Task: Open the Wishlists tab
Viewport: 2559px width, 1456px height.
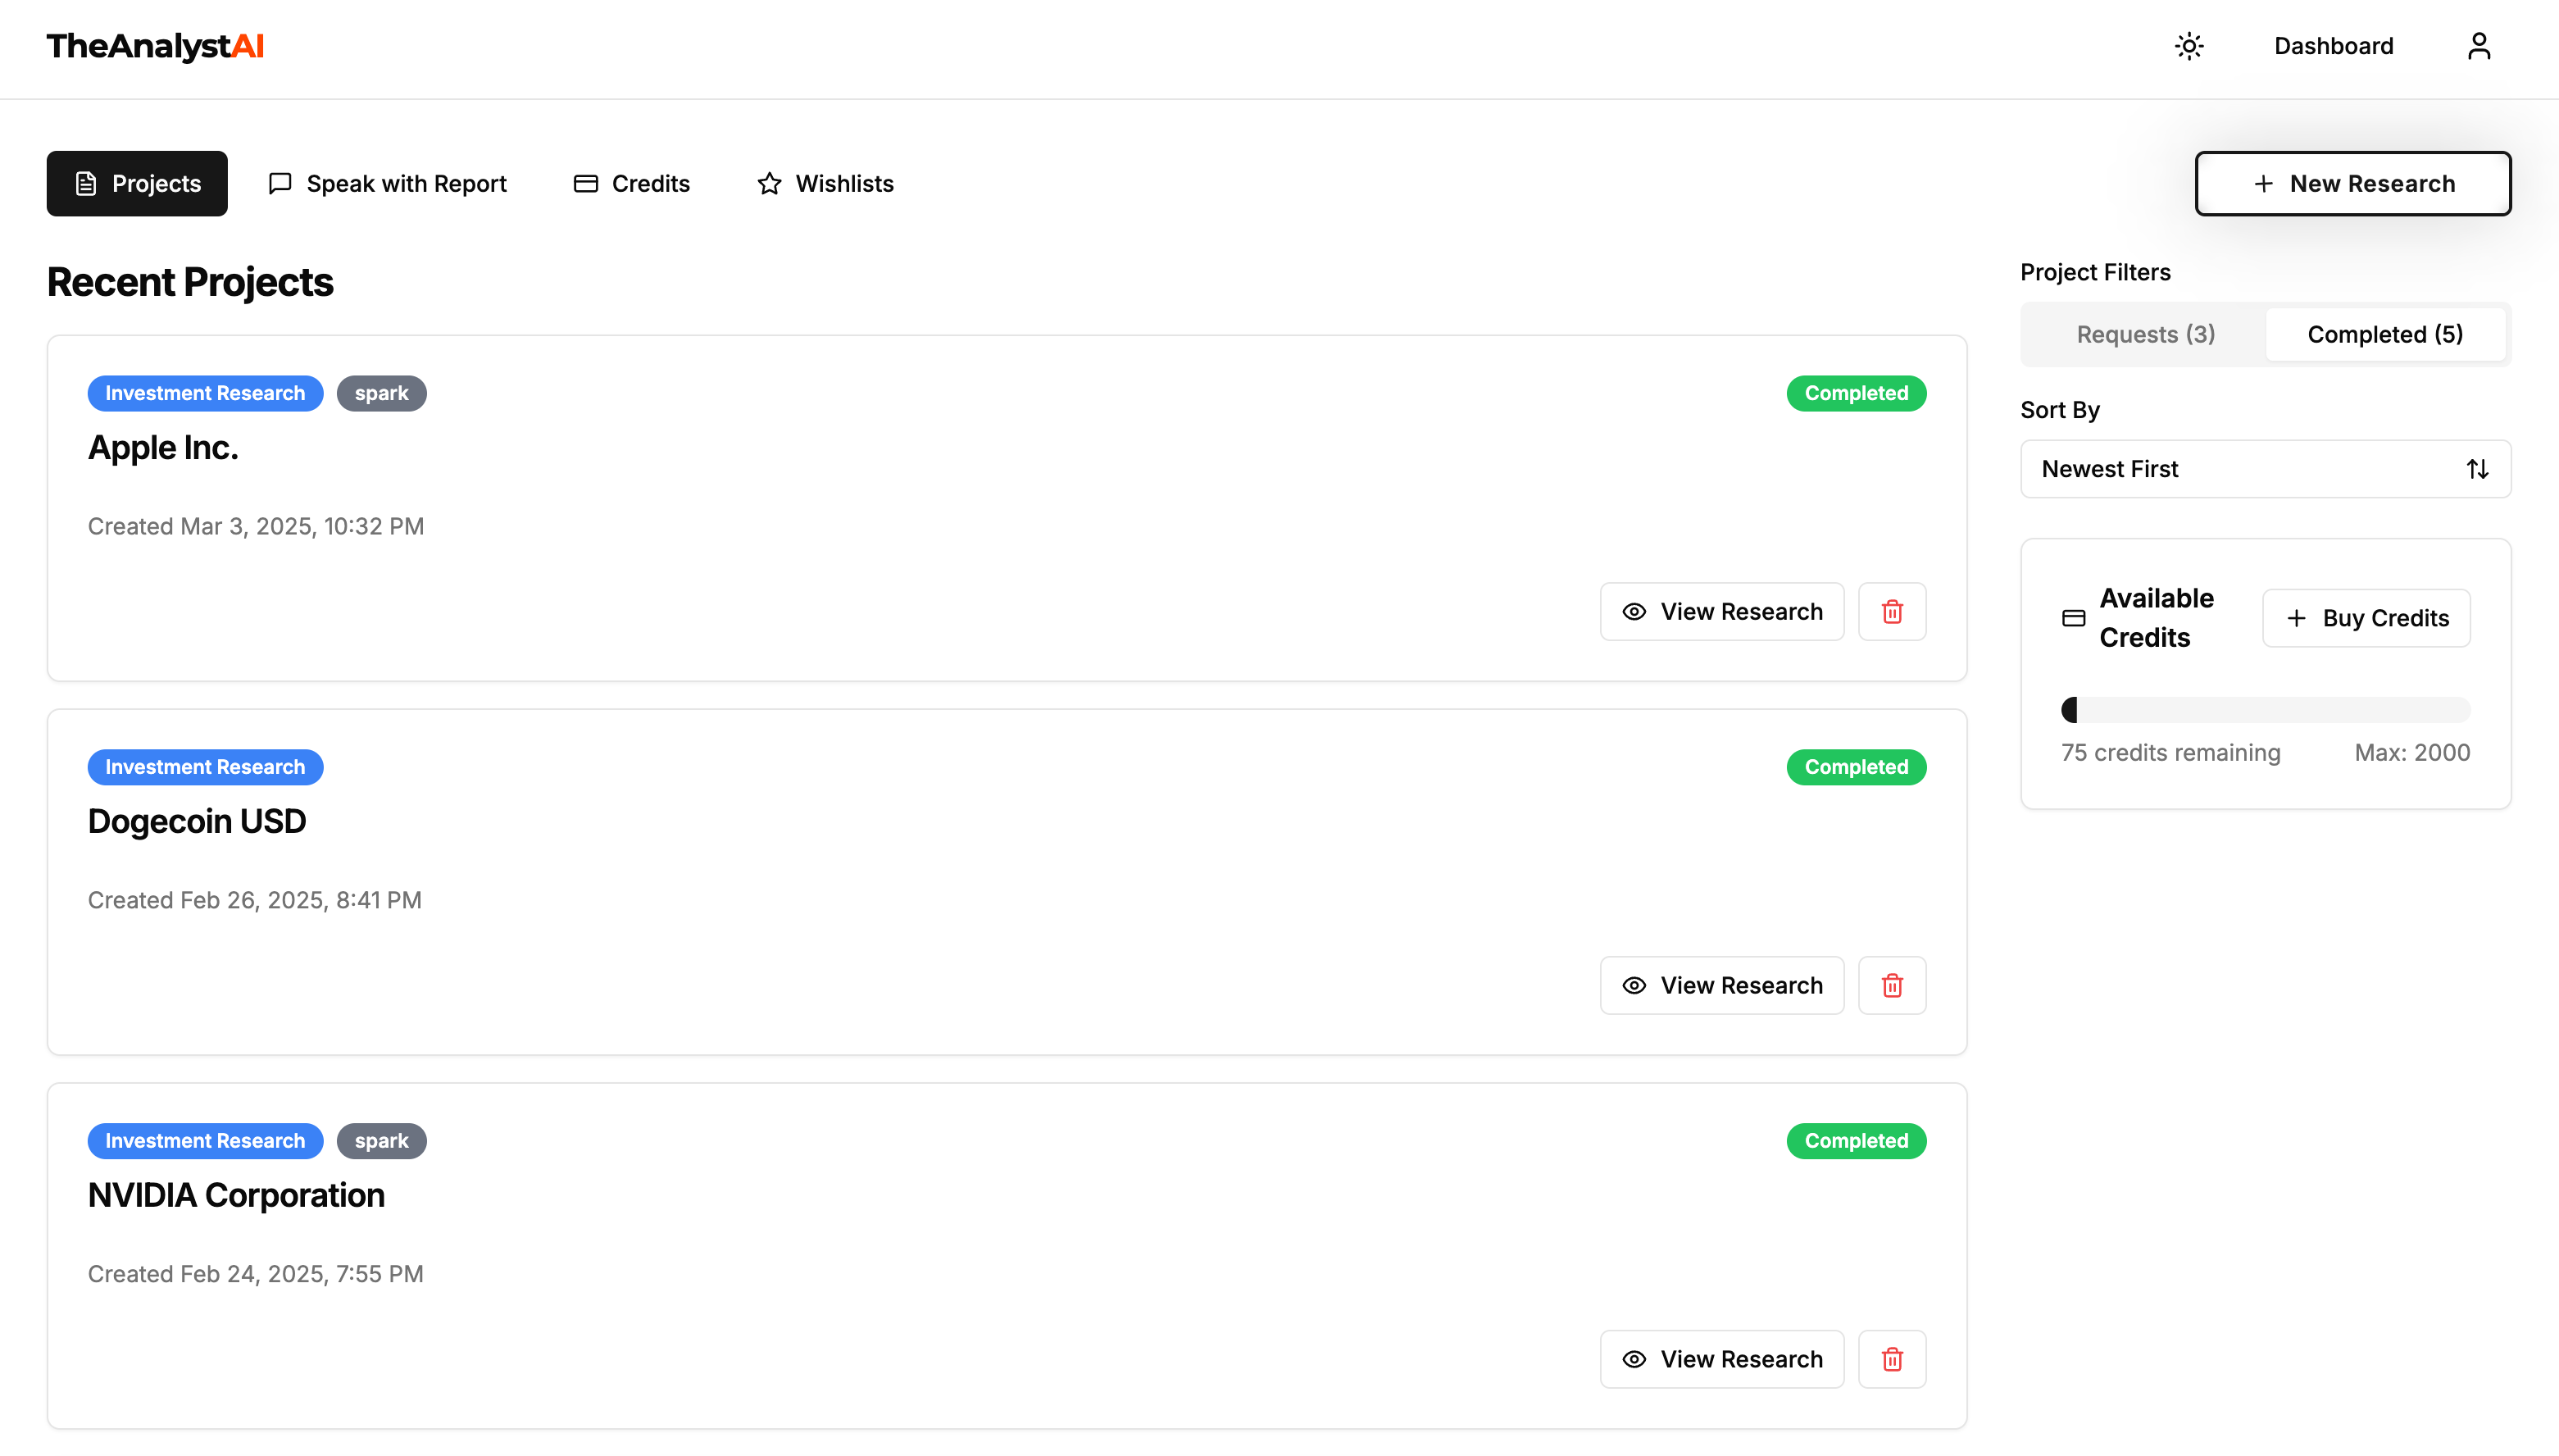Action: [x=825, y=184]
